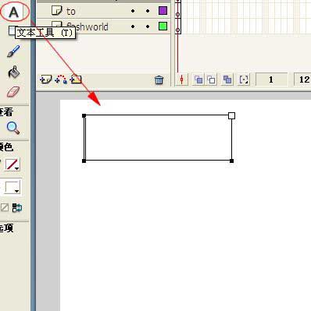Insert a layer folder

76,80
